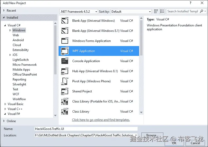Select the Cloud category
The height and width of the screenshot is (147, 208).
click(17, 45)
